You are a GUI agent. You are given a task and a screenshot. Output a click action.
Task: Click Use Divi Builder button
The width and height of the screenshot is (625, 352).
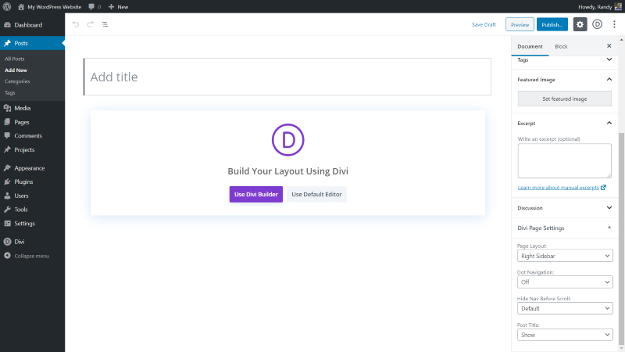point(256,194)
